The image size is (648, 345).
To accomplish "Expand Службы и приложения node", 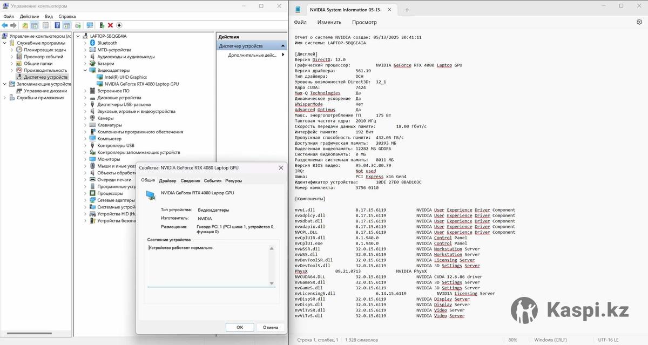I will pos(5,98).
